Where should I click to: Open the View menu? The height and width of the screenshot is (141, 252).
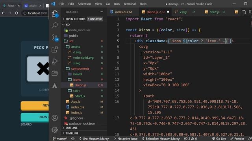(x=98, y=4)
